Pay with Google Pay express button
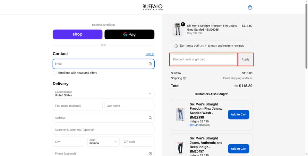 point(129,35)
